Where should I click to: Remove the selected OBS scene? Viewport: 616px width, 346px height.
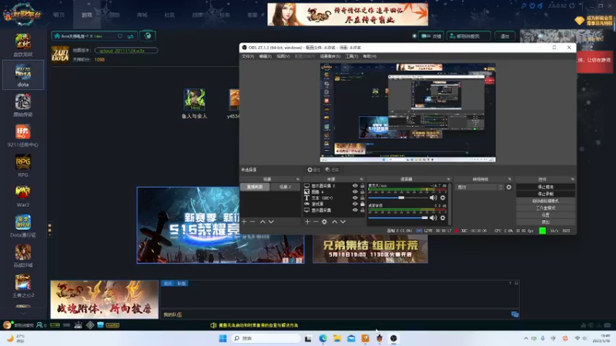[253, 221]
